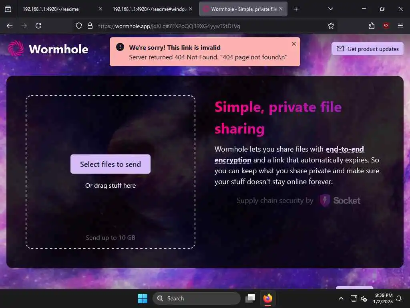Viewport: 410px width, 308px height.
Task: Click the 'Simple, private file sharing' heading
Action: click(x=278, y=118)
